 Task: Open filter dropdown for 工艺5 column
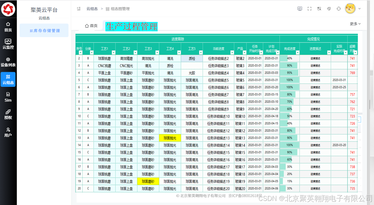point(201,52)
